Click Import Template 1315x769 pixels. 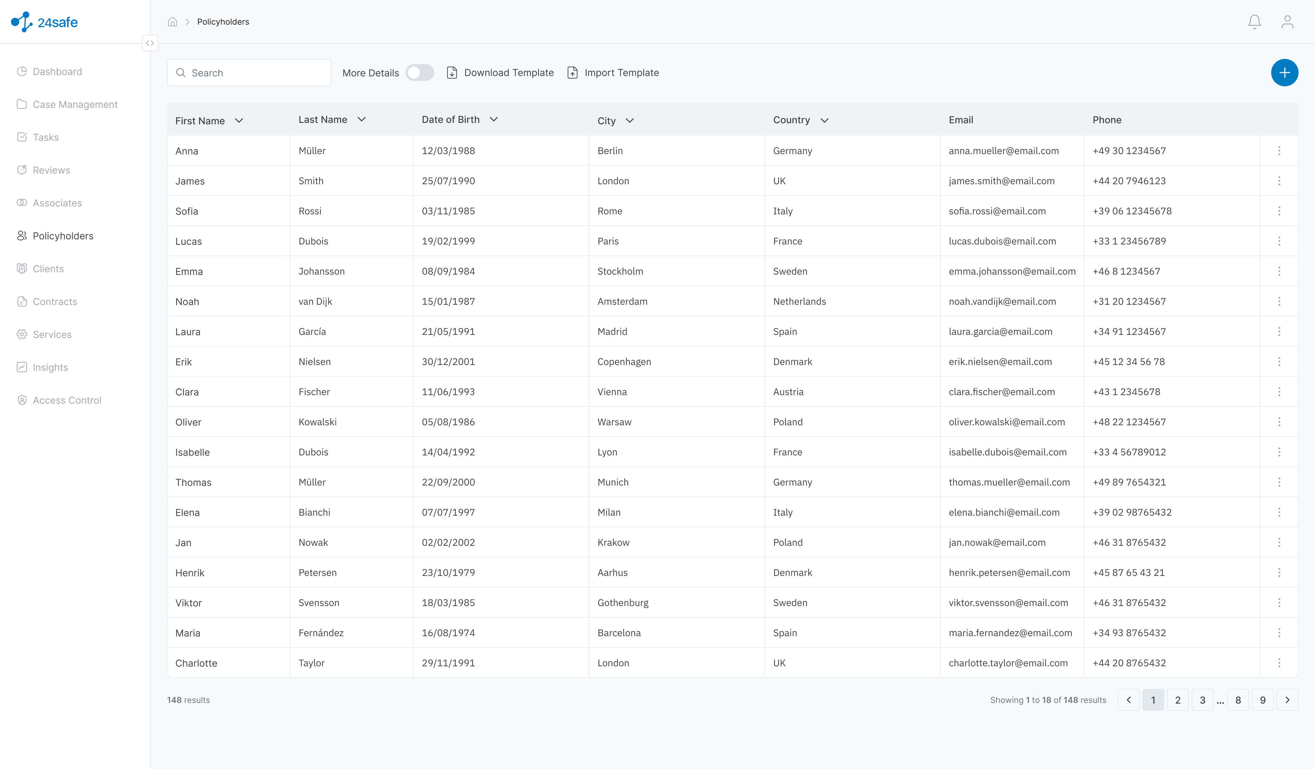tap(613, 73)
